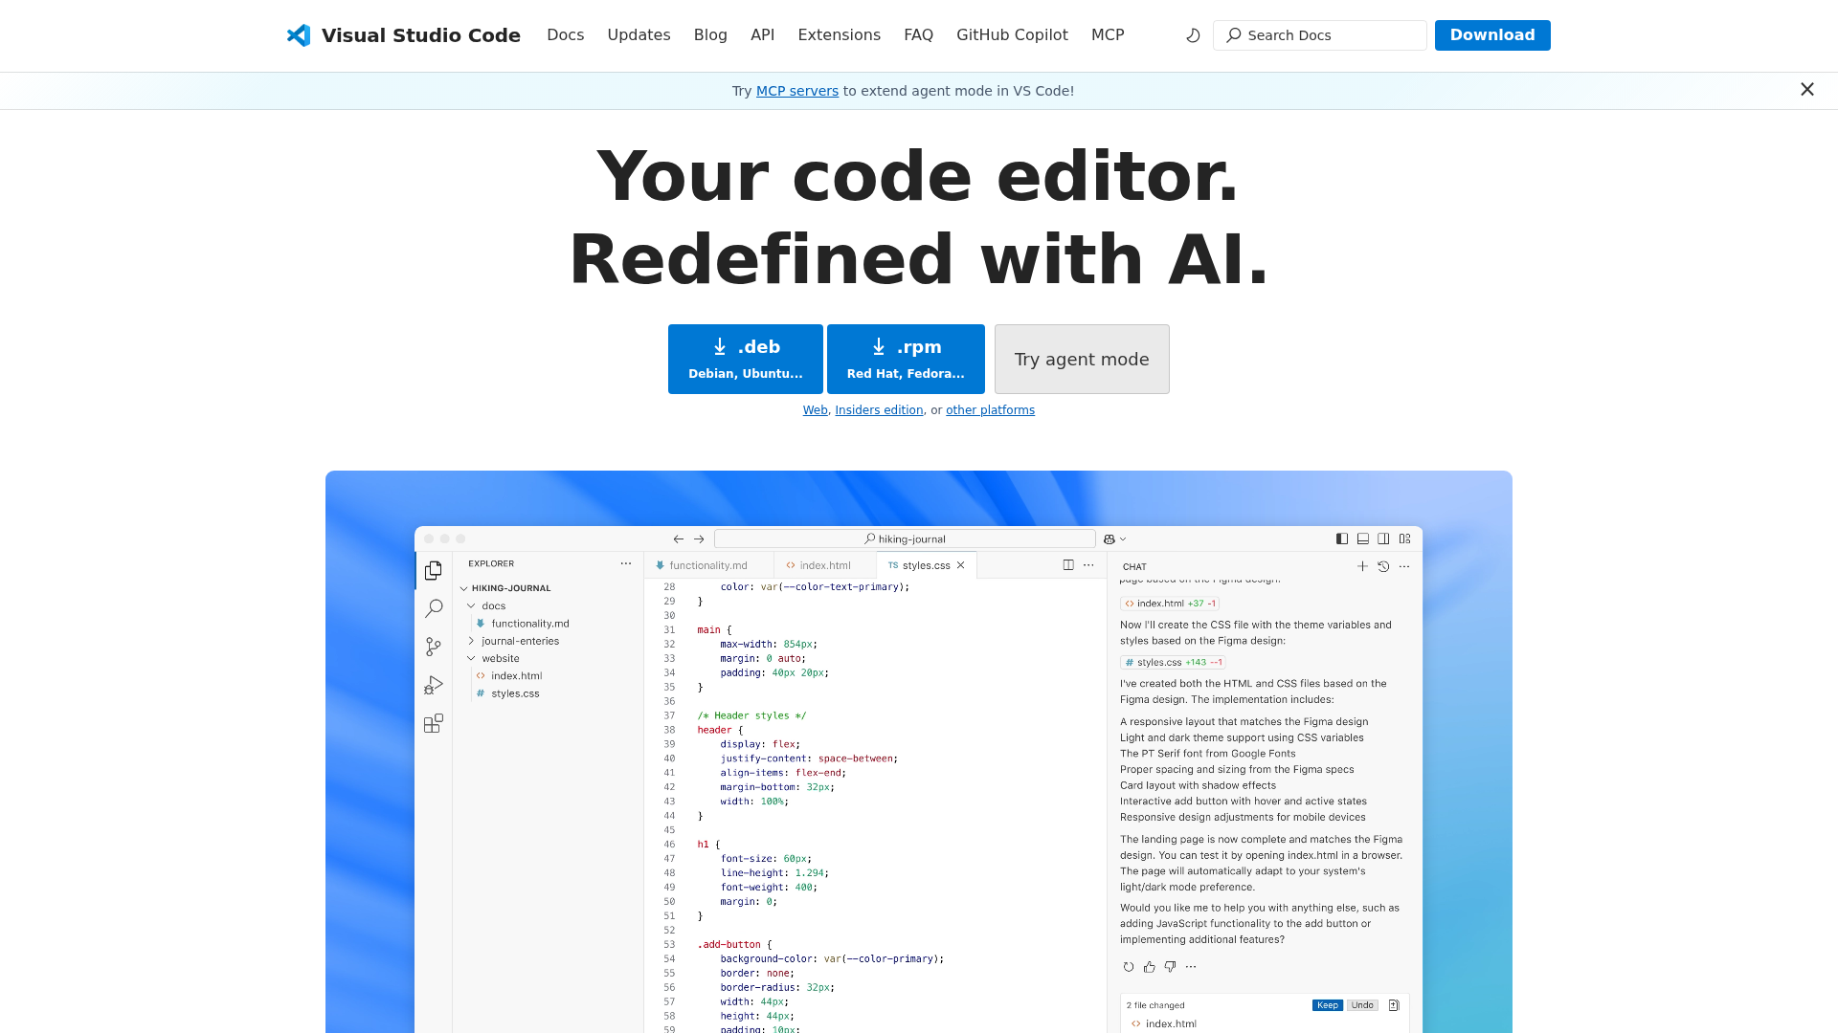1838x1033 pixels.
Task: Open Explorer panel more actions ellipsis
Action: click(626, 563)
